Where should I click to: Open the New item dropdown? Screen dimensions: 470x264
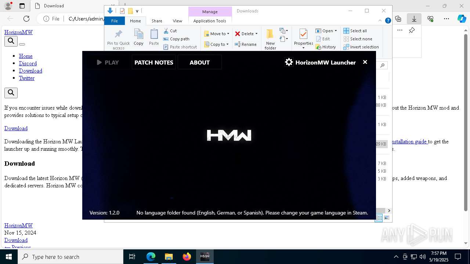(283, 31)
